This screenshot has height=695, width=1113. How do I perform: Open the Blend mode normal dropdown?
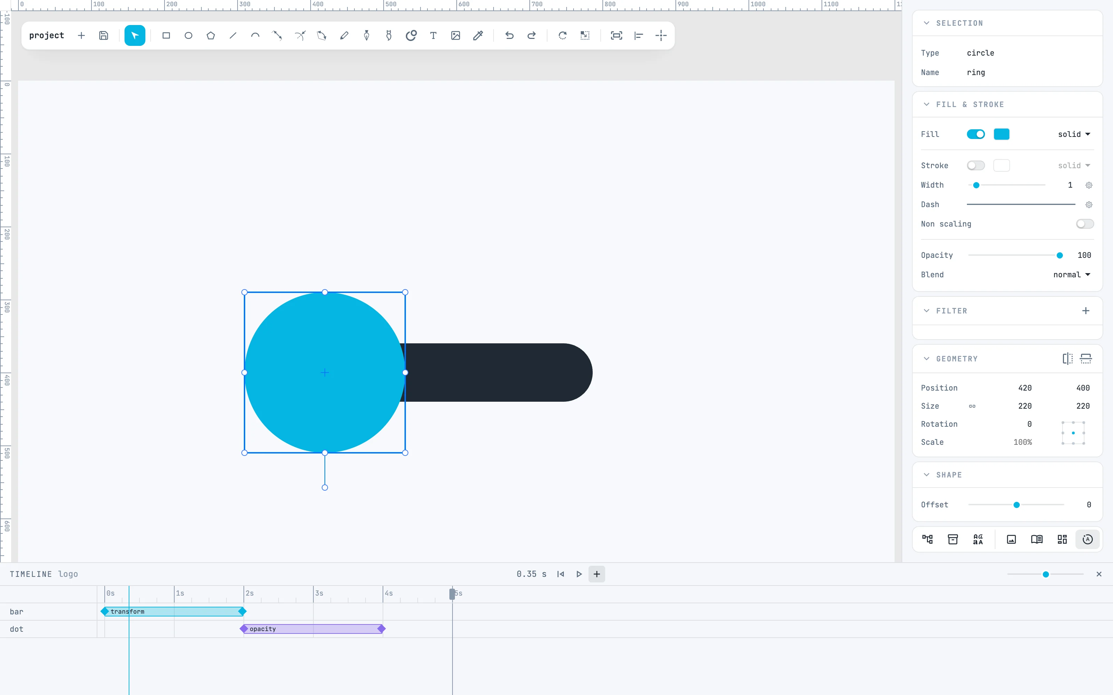pos(1072,275)
